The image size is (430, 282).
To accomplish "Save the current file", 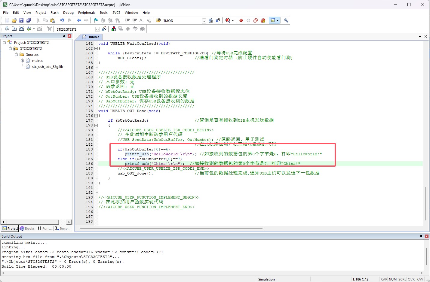I will [21, 20].
